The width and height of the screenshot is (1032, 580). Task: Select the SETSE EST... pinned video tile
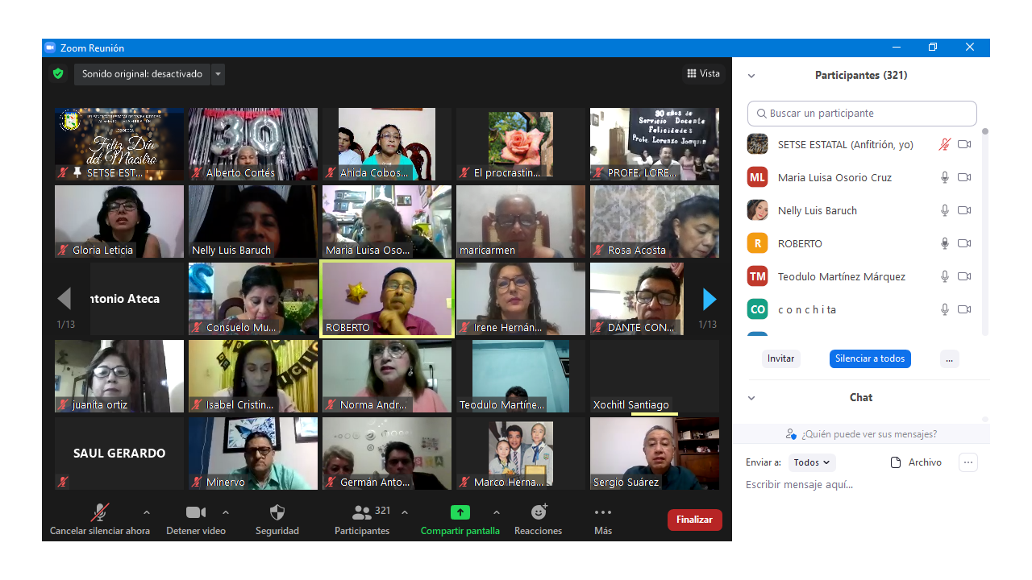coord(119,144)
